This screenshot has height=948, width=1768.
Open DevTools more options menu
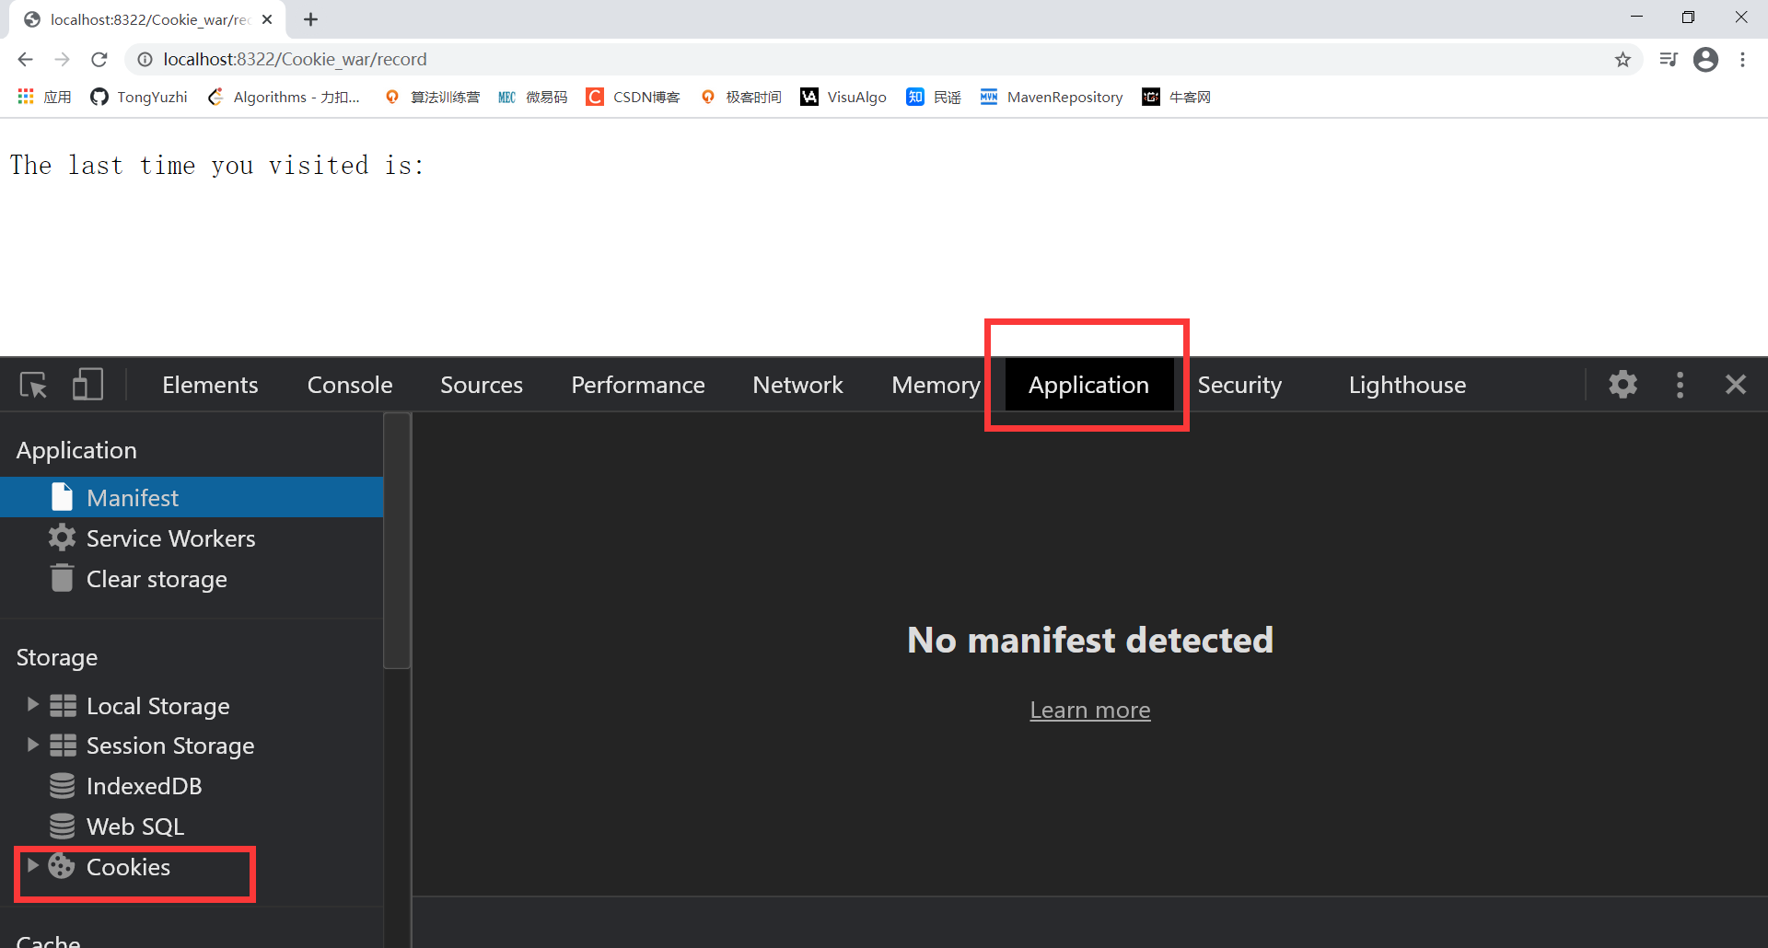[1681, 385]
